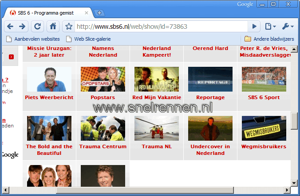
Task: Open the Web Slice-galerie bookmark
Action: 88,39
